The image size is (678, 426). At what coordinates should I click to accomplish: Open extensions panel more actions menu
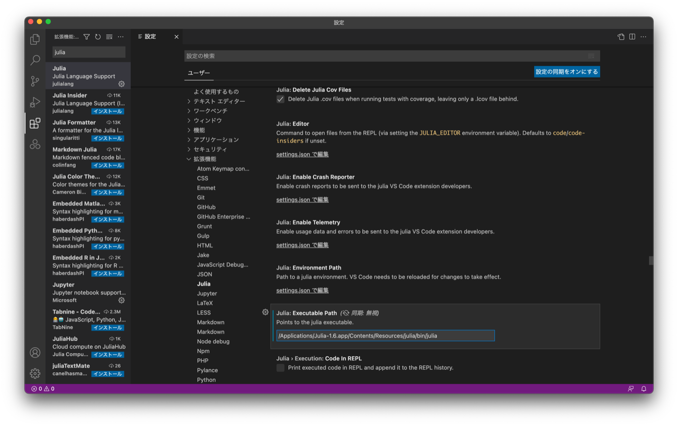121,37
